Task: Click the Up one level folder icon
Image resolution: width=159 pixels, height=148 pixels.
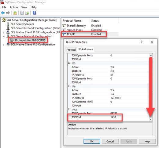Action: (x=15, y=13)
